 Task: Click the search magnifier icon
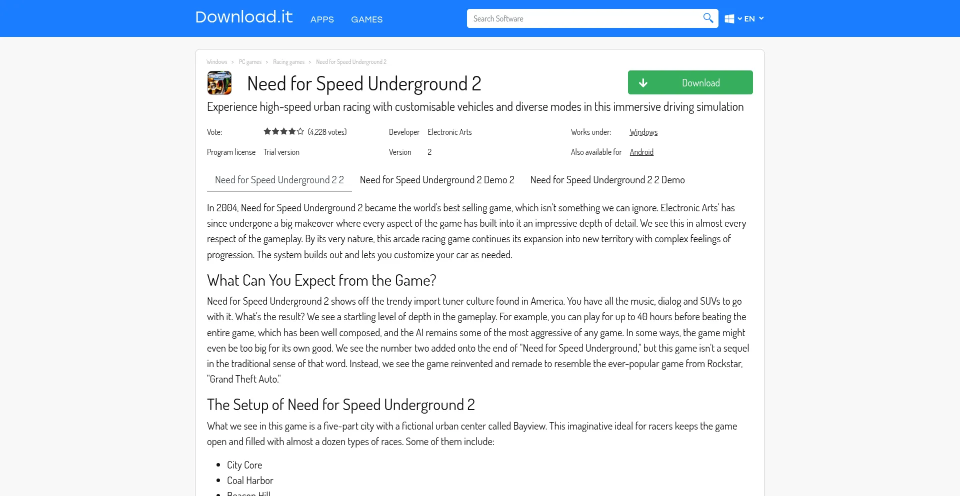click(707, 18)
